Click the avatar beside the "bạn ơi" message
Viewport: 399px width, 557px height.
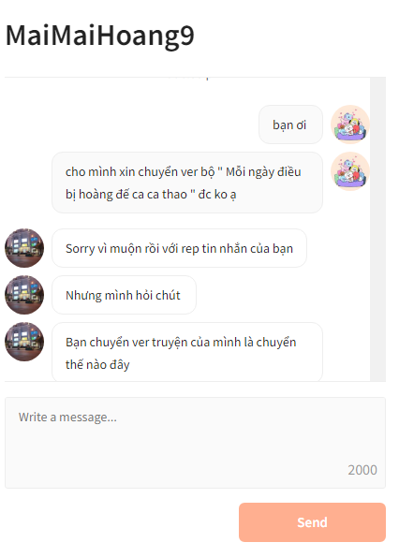[x=350, y=125]
